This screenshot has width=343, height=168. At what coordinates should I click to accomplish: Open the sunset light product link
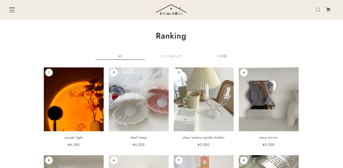pos(74,137)
